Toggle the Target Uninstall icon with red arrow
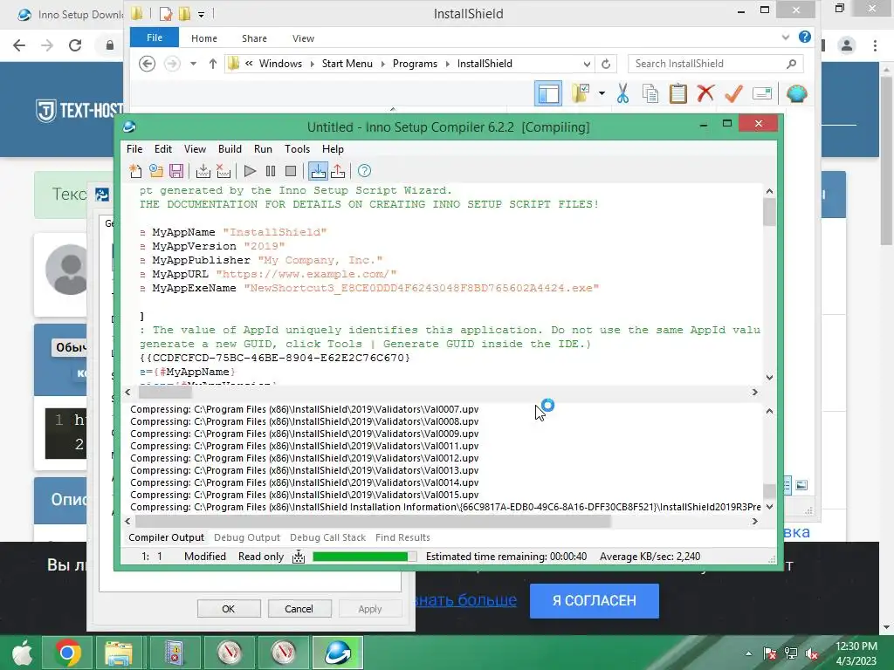The height and width of the screenshot is (670, 894). (338, 171)
